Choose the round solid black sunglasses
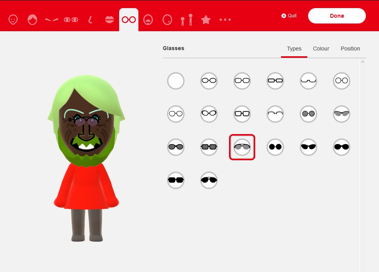This screenshot has width=379, height=272. (x=275, y=147)
